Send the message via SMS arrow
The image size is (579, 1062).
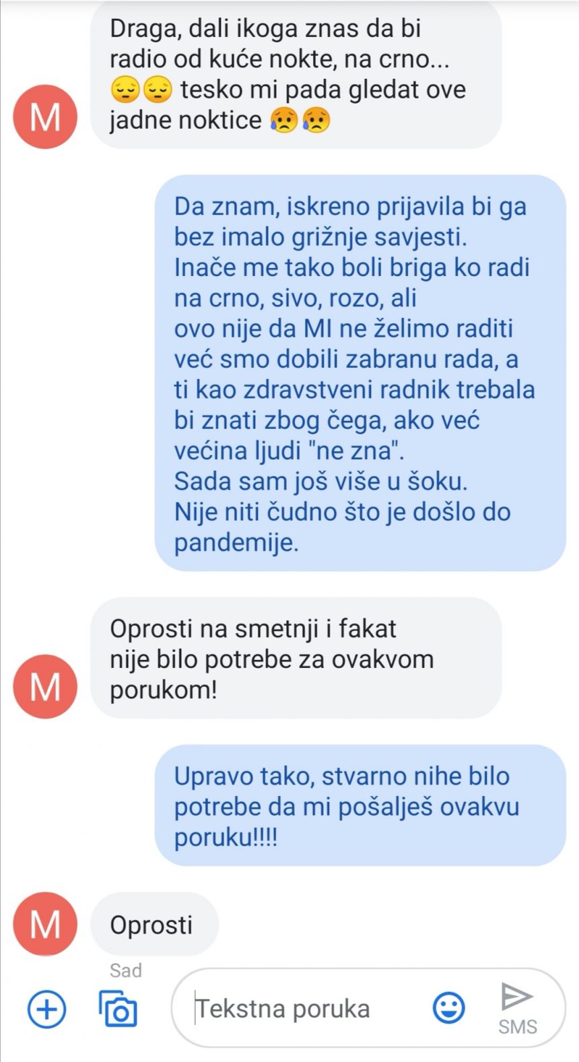pos(516,997)
